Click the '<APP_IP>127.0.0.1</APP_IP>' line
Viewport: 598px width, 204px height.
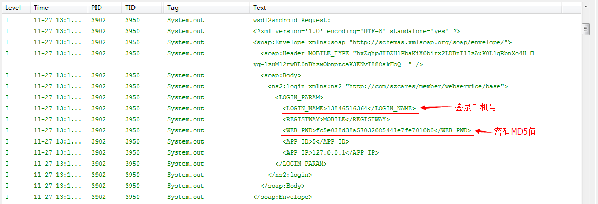(x=330, y=152)
